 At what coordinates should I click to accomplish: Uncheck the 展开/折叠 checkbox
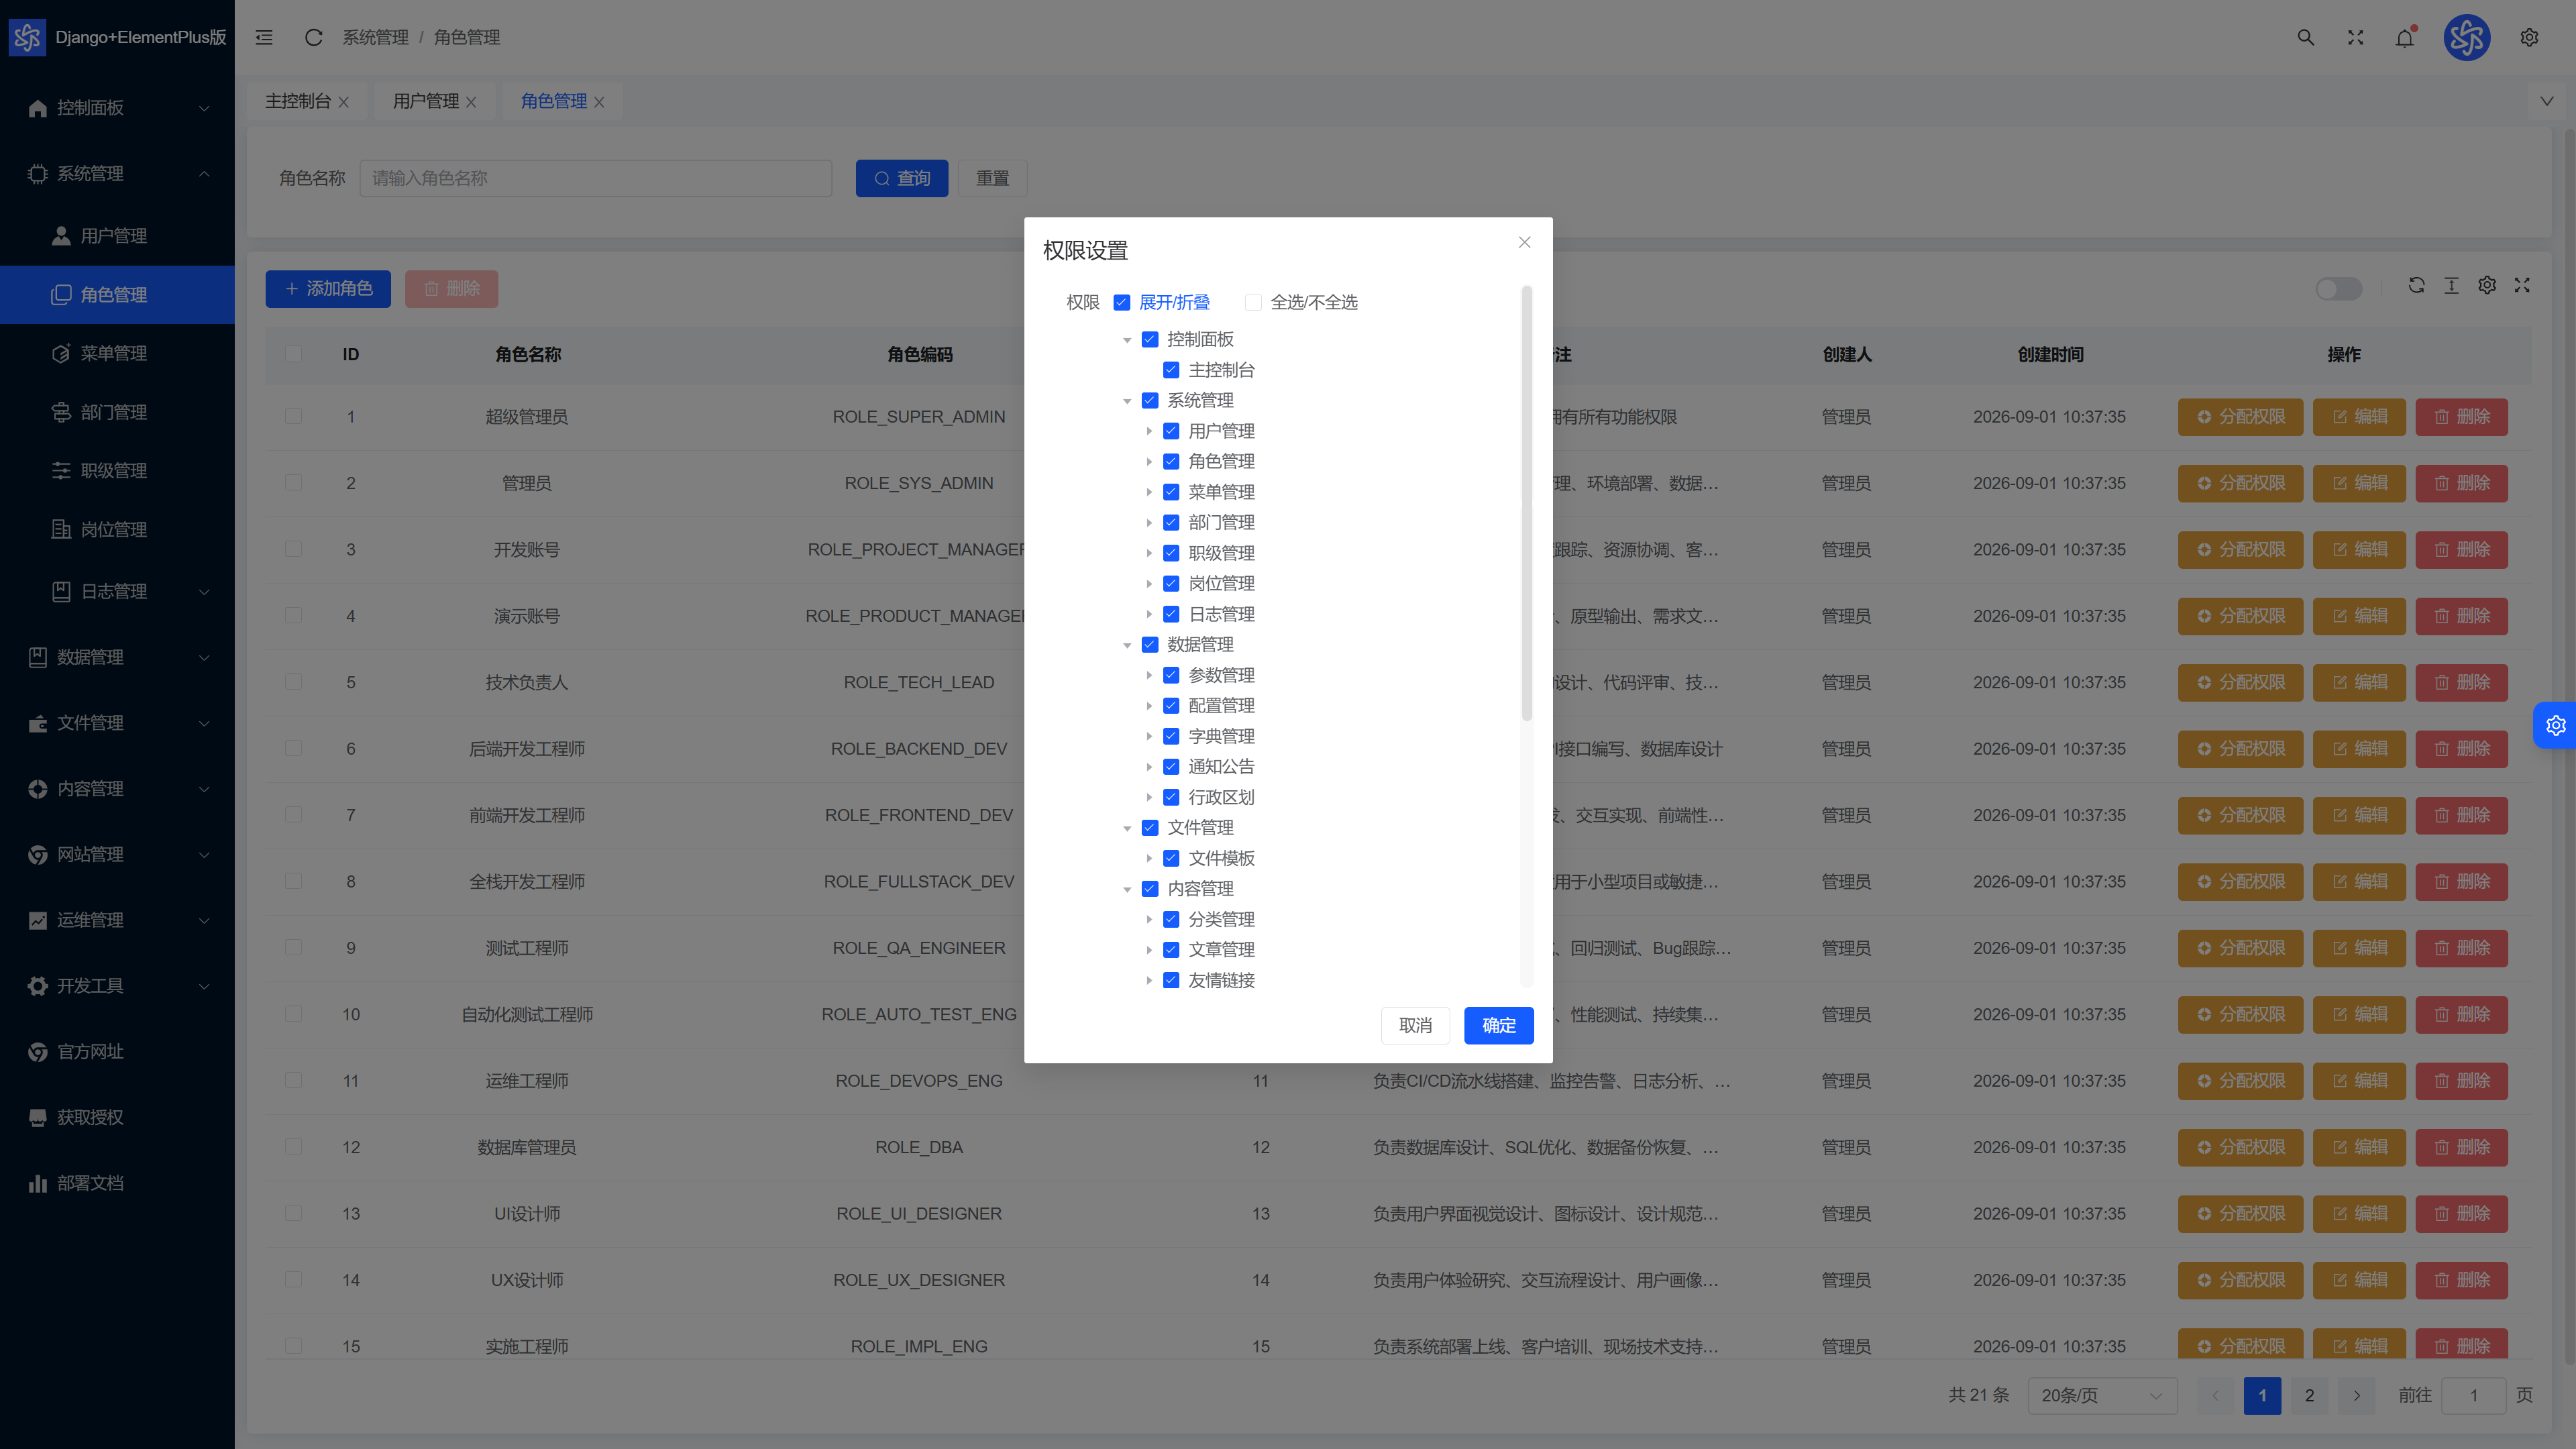1121,302
